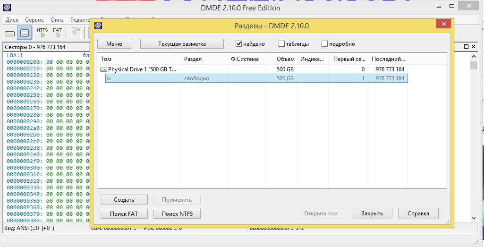Screen dimensions: 484x247
Task: Click the Закрыть button
Action: [372, 213]
